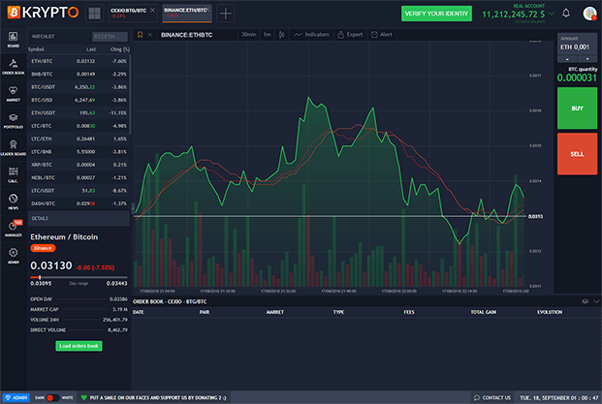This screenshot has height=404, width=602.
Task: Select LTC/BNB row in watchlist
Action: coord(79,152)
